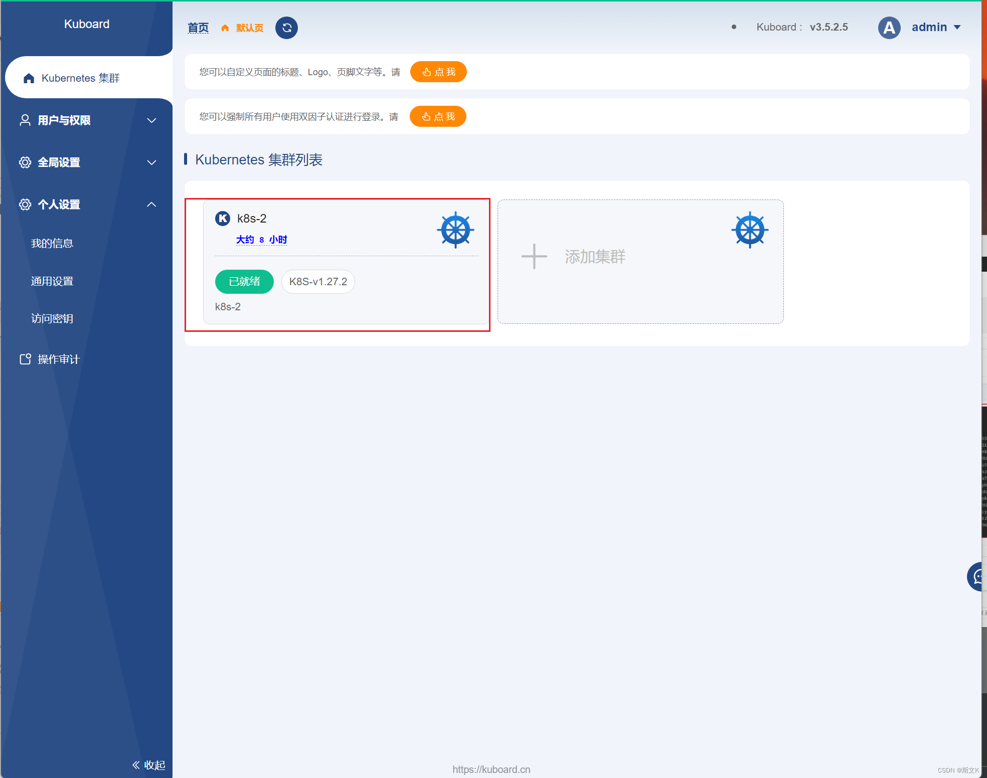Click the 操作审计 audit icon

tap(25, 359)
